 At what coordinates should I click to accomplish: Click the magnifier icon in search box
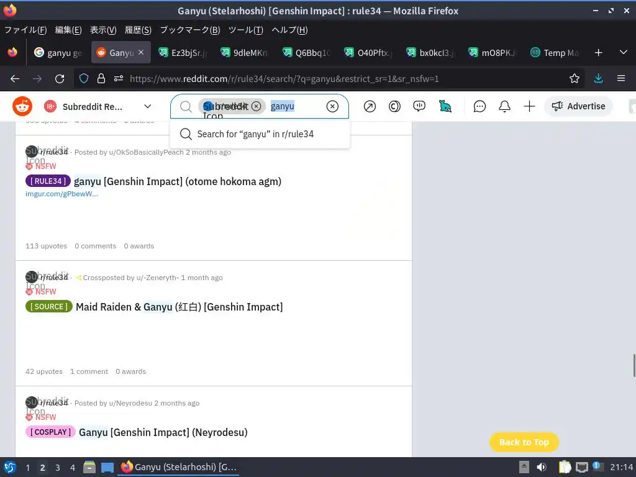tap(186, 106)
